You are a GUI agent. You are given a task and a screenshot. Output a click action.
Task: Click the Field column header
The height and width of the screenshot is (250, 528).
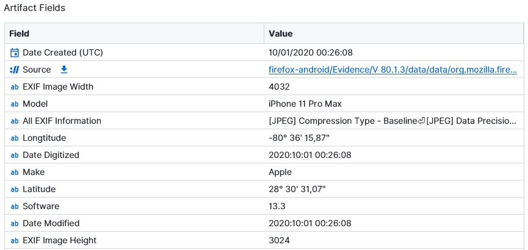pyautogui.click(x=20, y=34)
